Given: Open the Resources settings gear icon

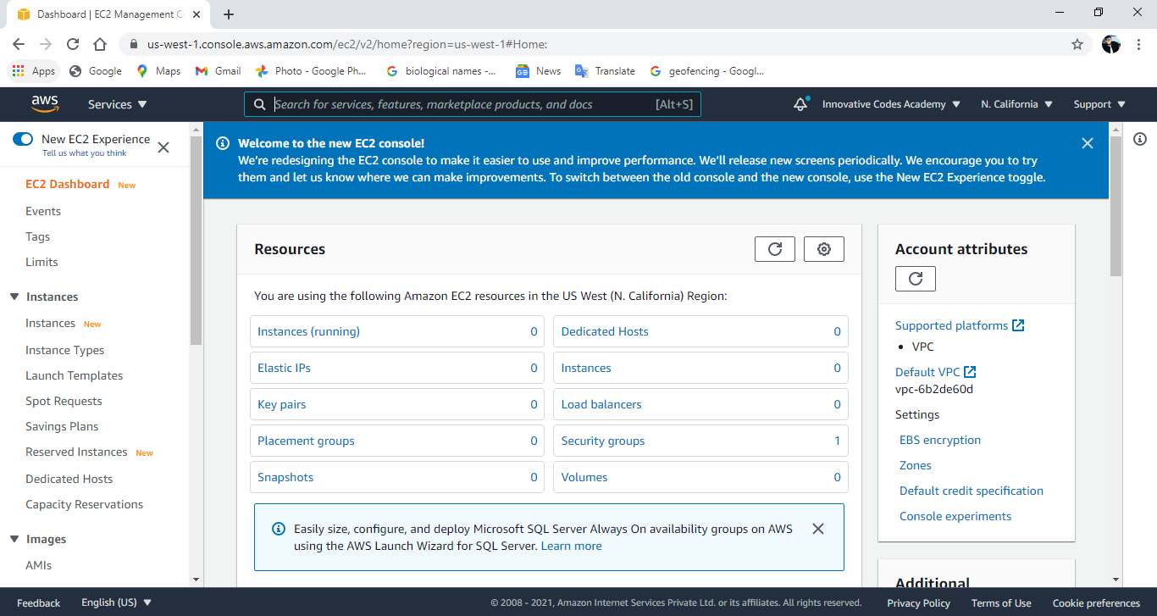Looking at the screenshot, I should [823, 248].
